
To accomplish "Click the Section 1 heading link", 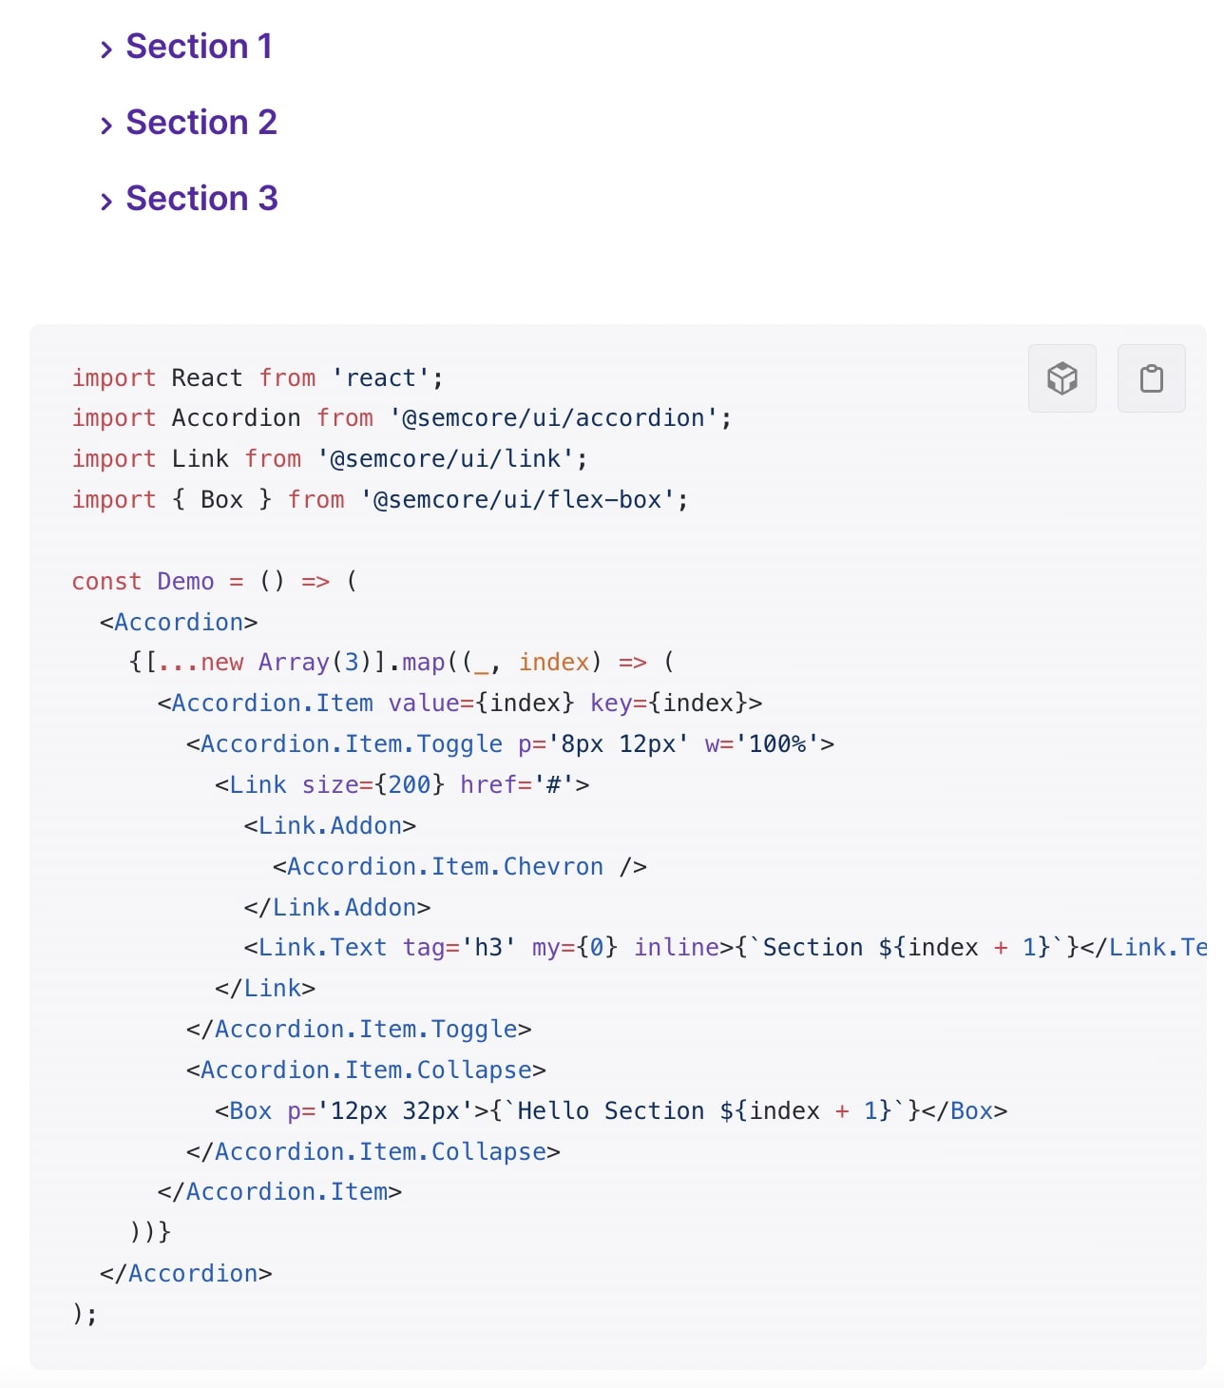I will tap(199, 47).
